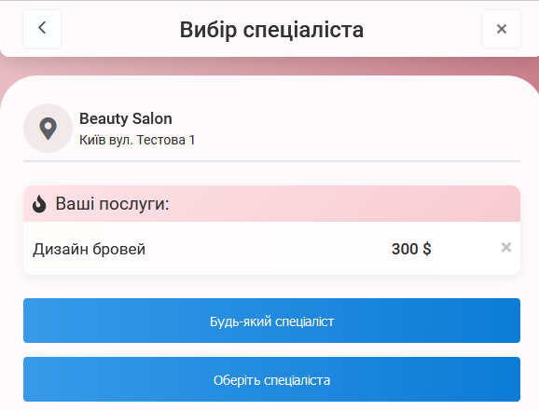Remove the Дизайн бровей service
The image size is (539, 410).
point(506,247)
